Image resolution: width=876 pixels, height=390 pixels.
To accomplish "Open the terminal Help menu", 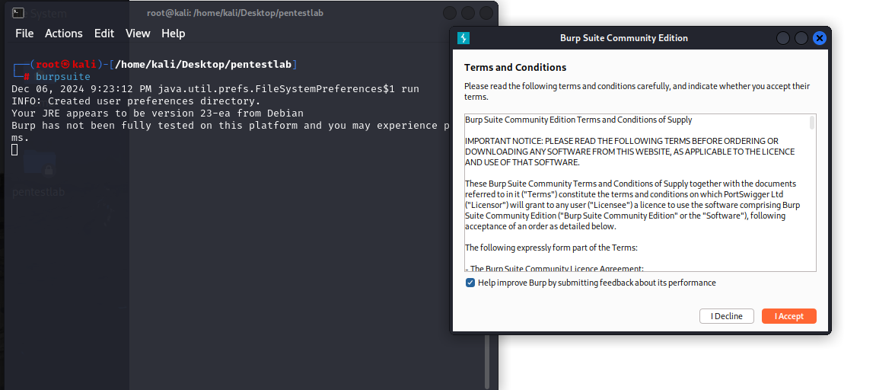I will click(x=174, y=34).
